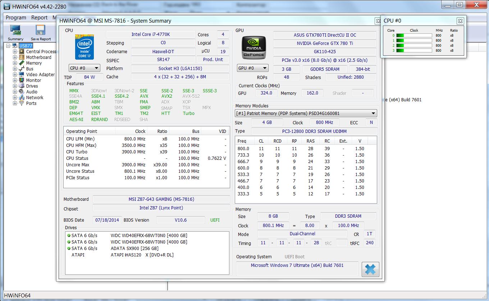The image size is (489, 301).
Task: Expand the Ports tree node
Action: tap(15, 103)
